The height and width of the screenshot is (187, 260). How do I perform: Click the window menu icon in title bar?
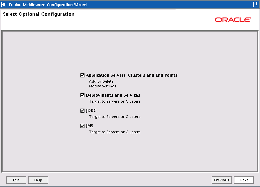pyautogui.click(x=4, y=5)
